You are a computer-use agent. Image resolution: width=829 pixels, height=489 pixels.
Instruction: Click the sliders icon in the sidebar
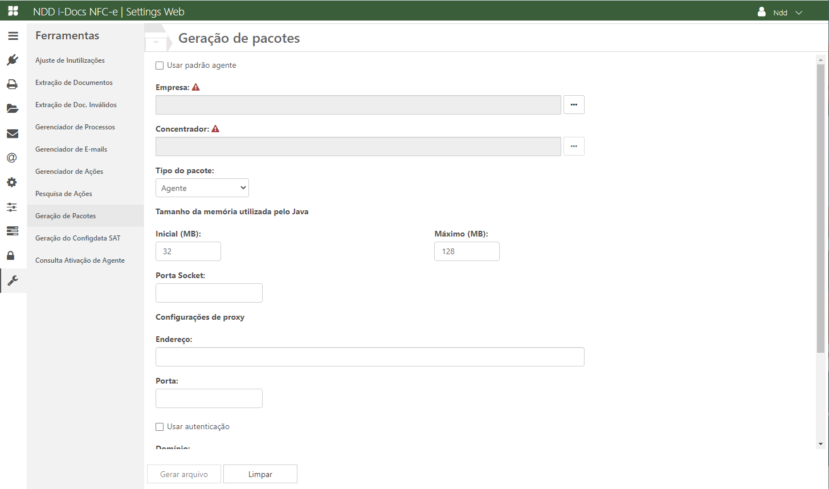(13, 207)
